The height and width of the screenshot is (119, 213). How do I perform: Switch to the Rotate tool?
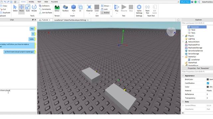click(x=34, y=8)
